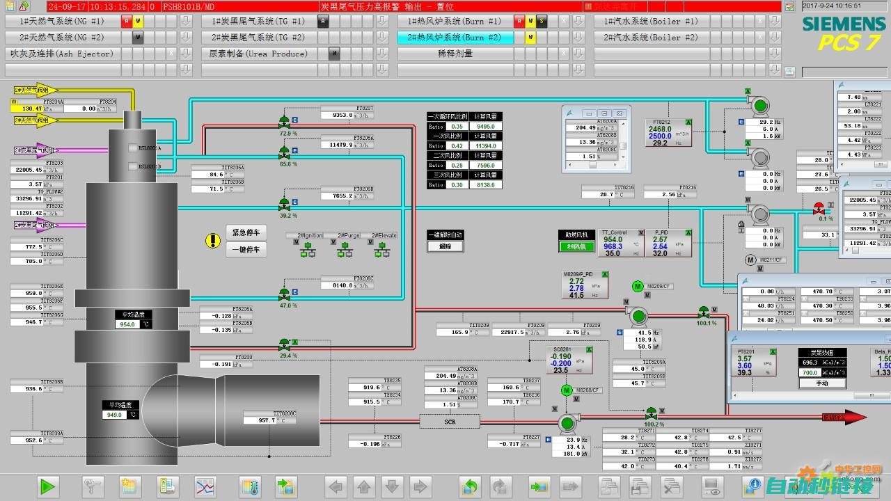Click the M indicator for Urea Produce
The height and width of the screenshot is (501, 891).
tap(334, 54)
